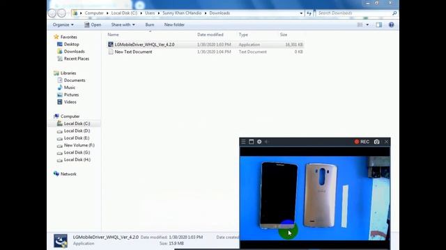The height and width of the screenshot is (250, 446).
Task: Select Libraries in the navigation pane
Action: 68,73
